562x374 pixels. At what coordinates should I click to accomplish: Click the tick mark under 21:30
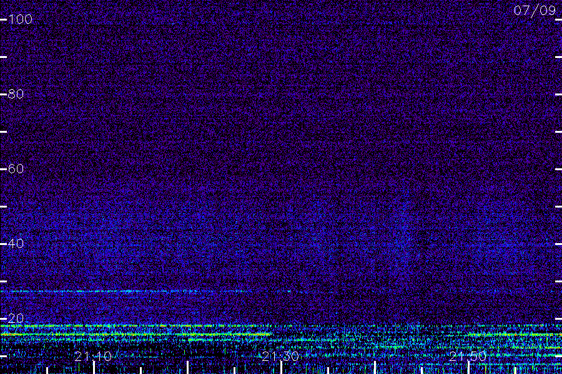[x=282, y=368]
